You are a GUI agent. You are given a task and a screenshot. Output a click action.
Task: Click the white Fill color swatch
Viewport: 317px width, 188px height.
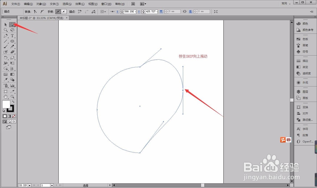[x=6, y=104]
